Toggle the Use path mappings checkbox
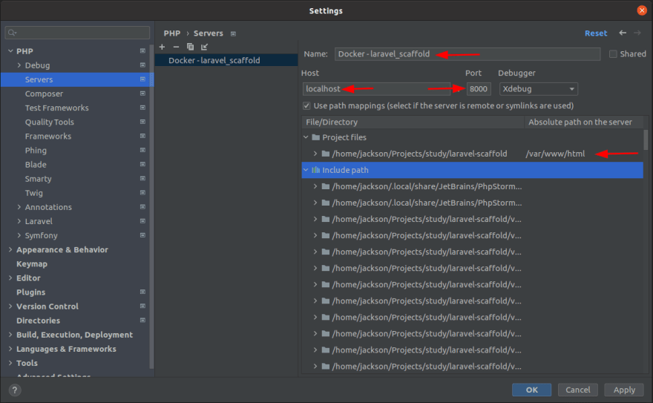 pos(307,106)
